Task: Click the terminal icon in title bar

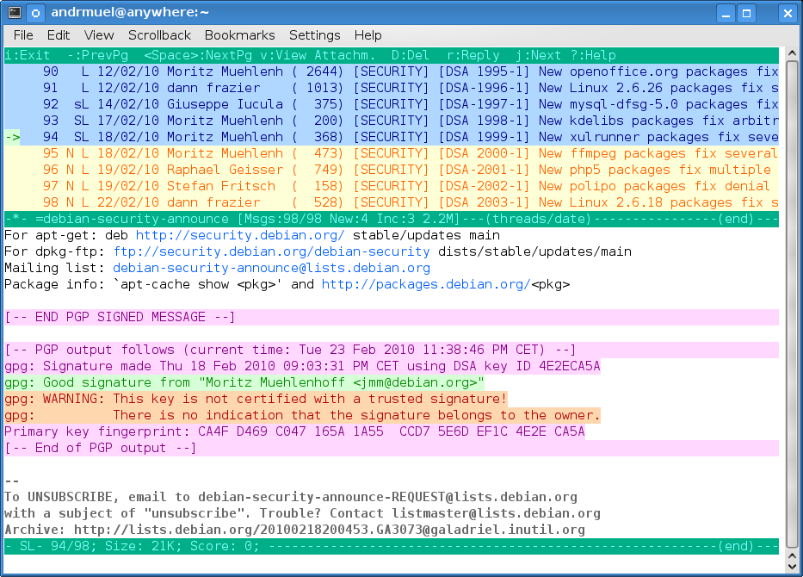Action: pos(15,12)
